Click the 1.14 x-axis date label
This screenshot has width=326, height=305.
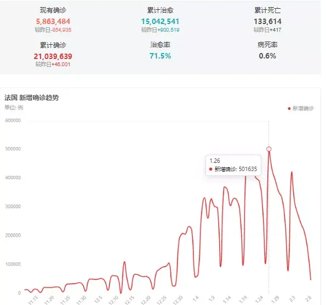coord(227,300)
